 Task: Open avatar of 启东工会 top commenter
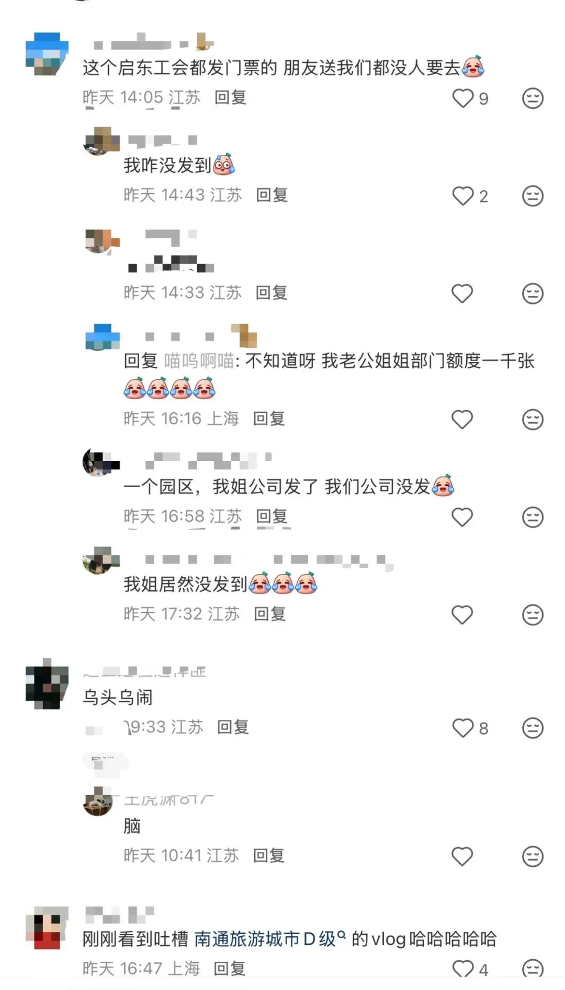(47, 54)
